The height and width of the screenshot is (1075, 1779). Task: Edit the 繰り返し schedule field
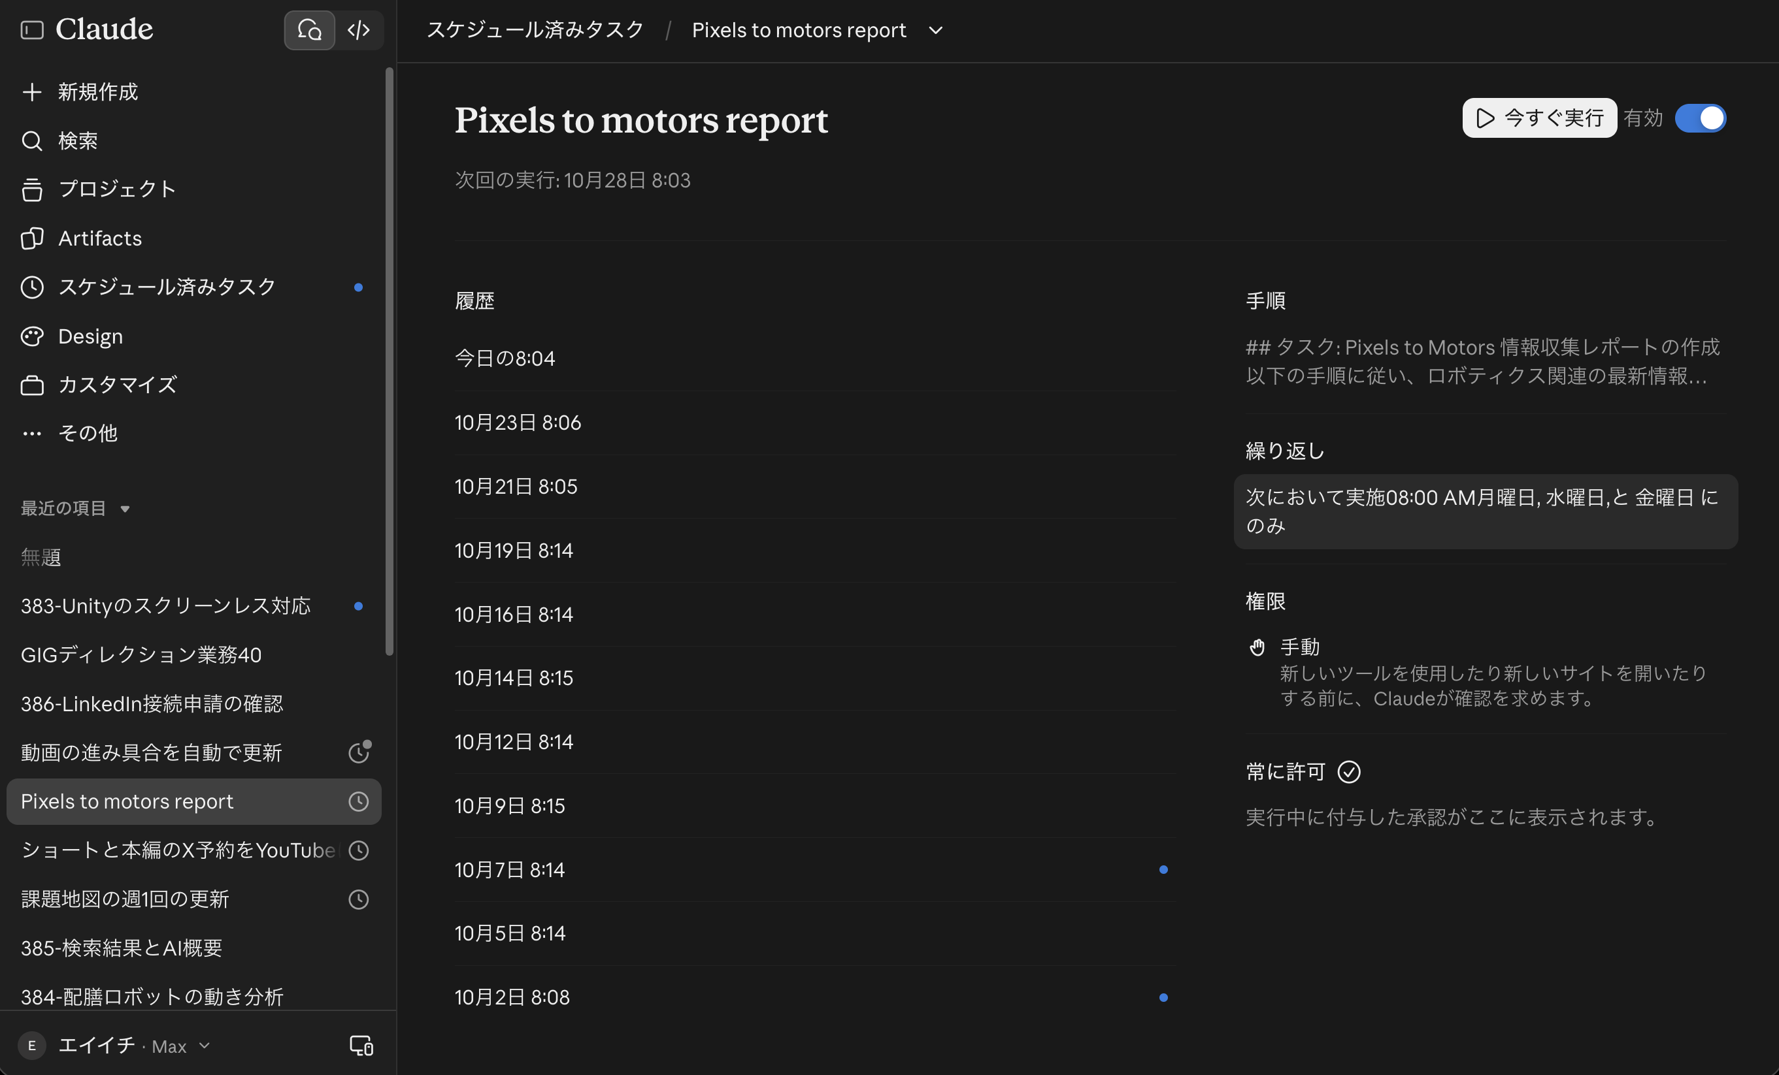click(1486, 511)
